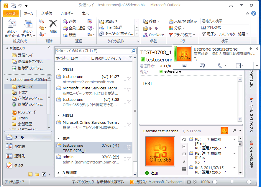Flag the testuserone 8:58 message
The width and height of the screenshot is (261, 187).
[x=129, y=101]
